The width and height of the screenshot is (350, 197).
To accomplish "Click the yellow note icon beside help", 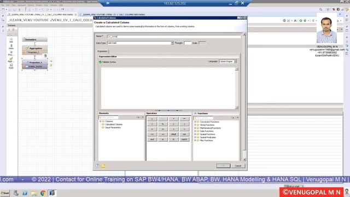I will click(x=103, y=166).
